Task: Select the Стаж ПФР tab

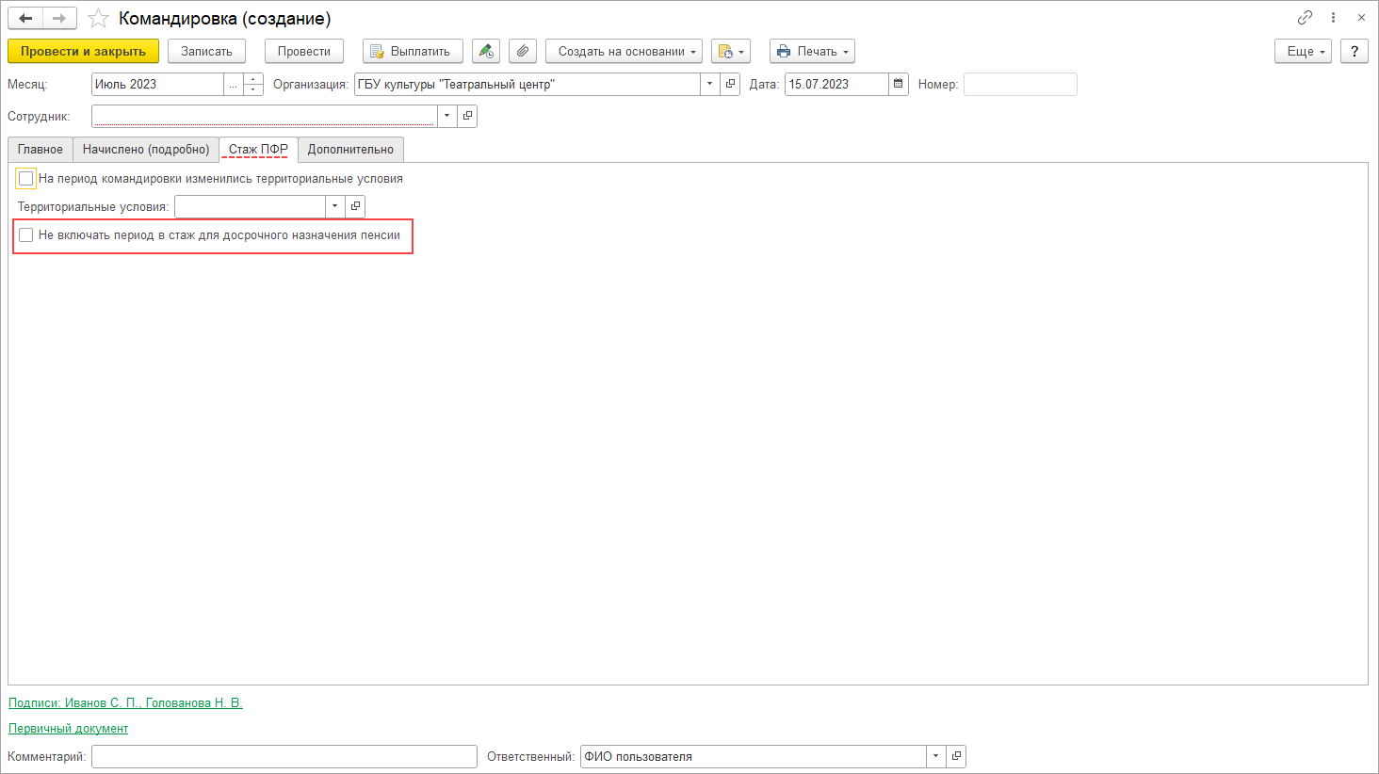Action: tap(258, 149)
